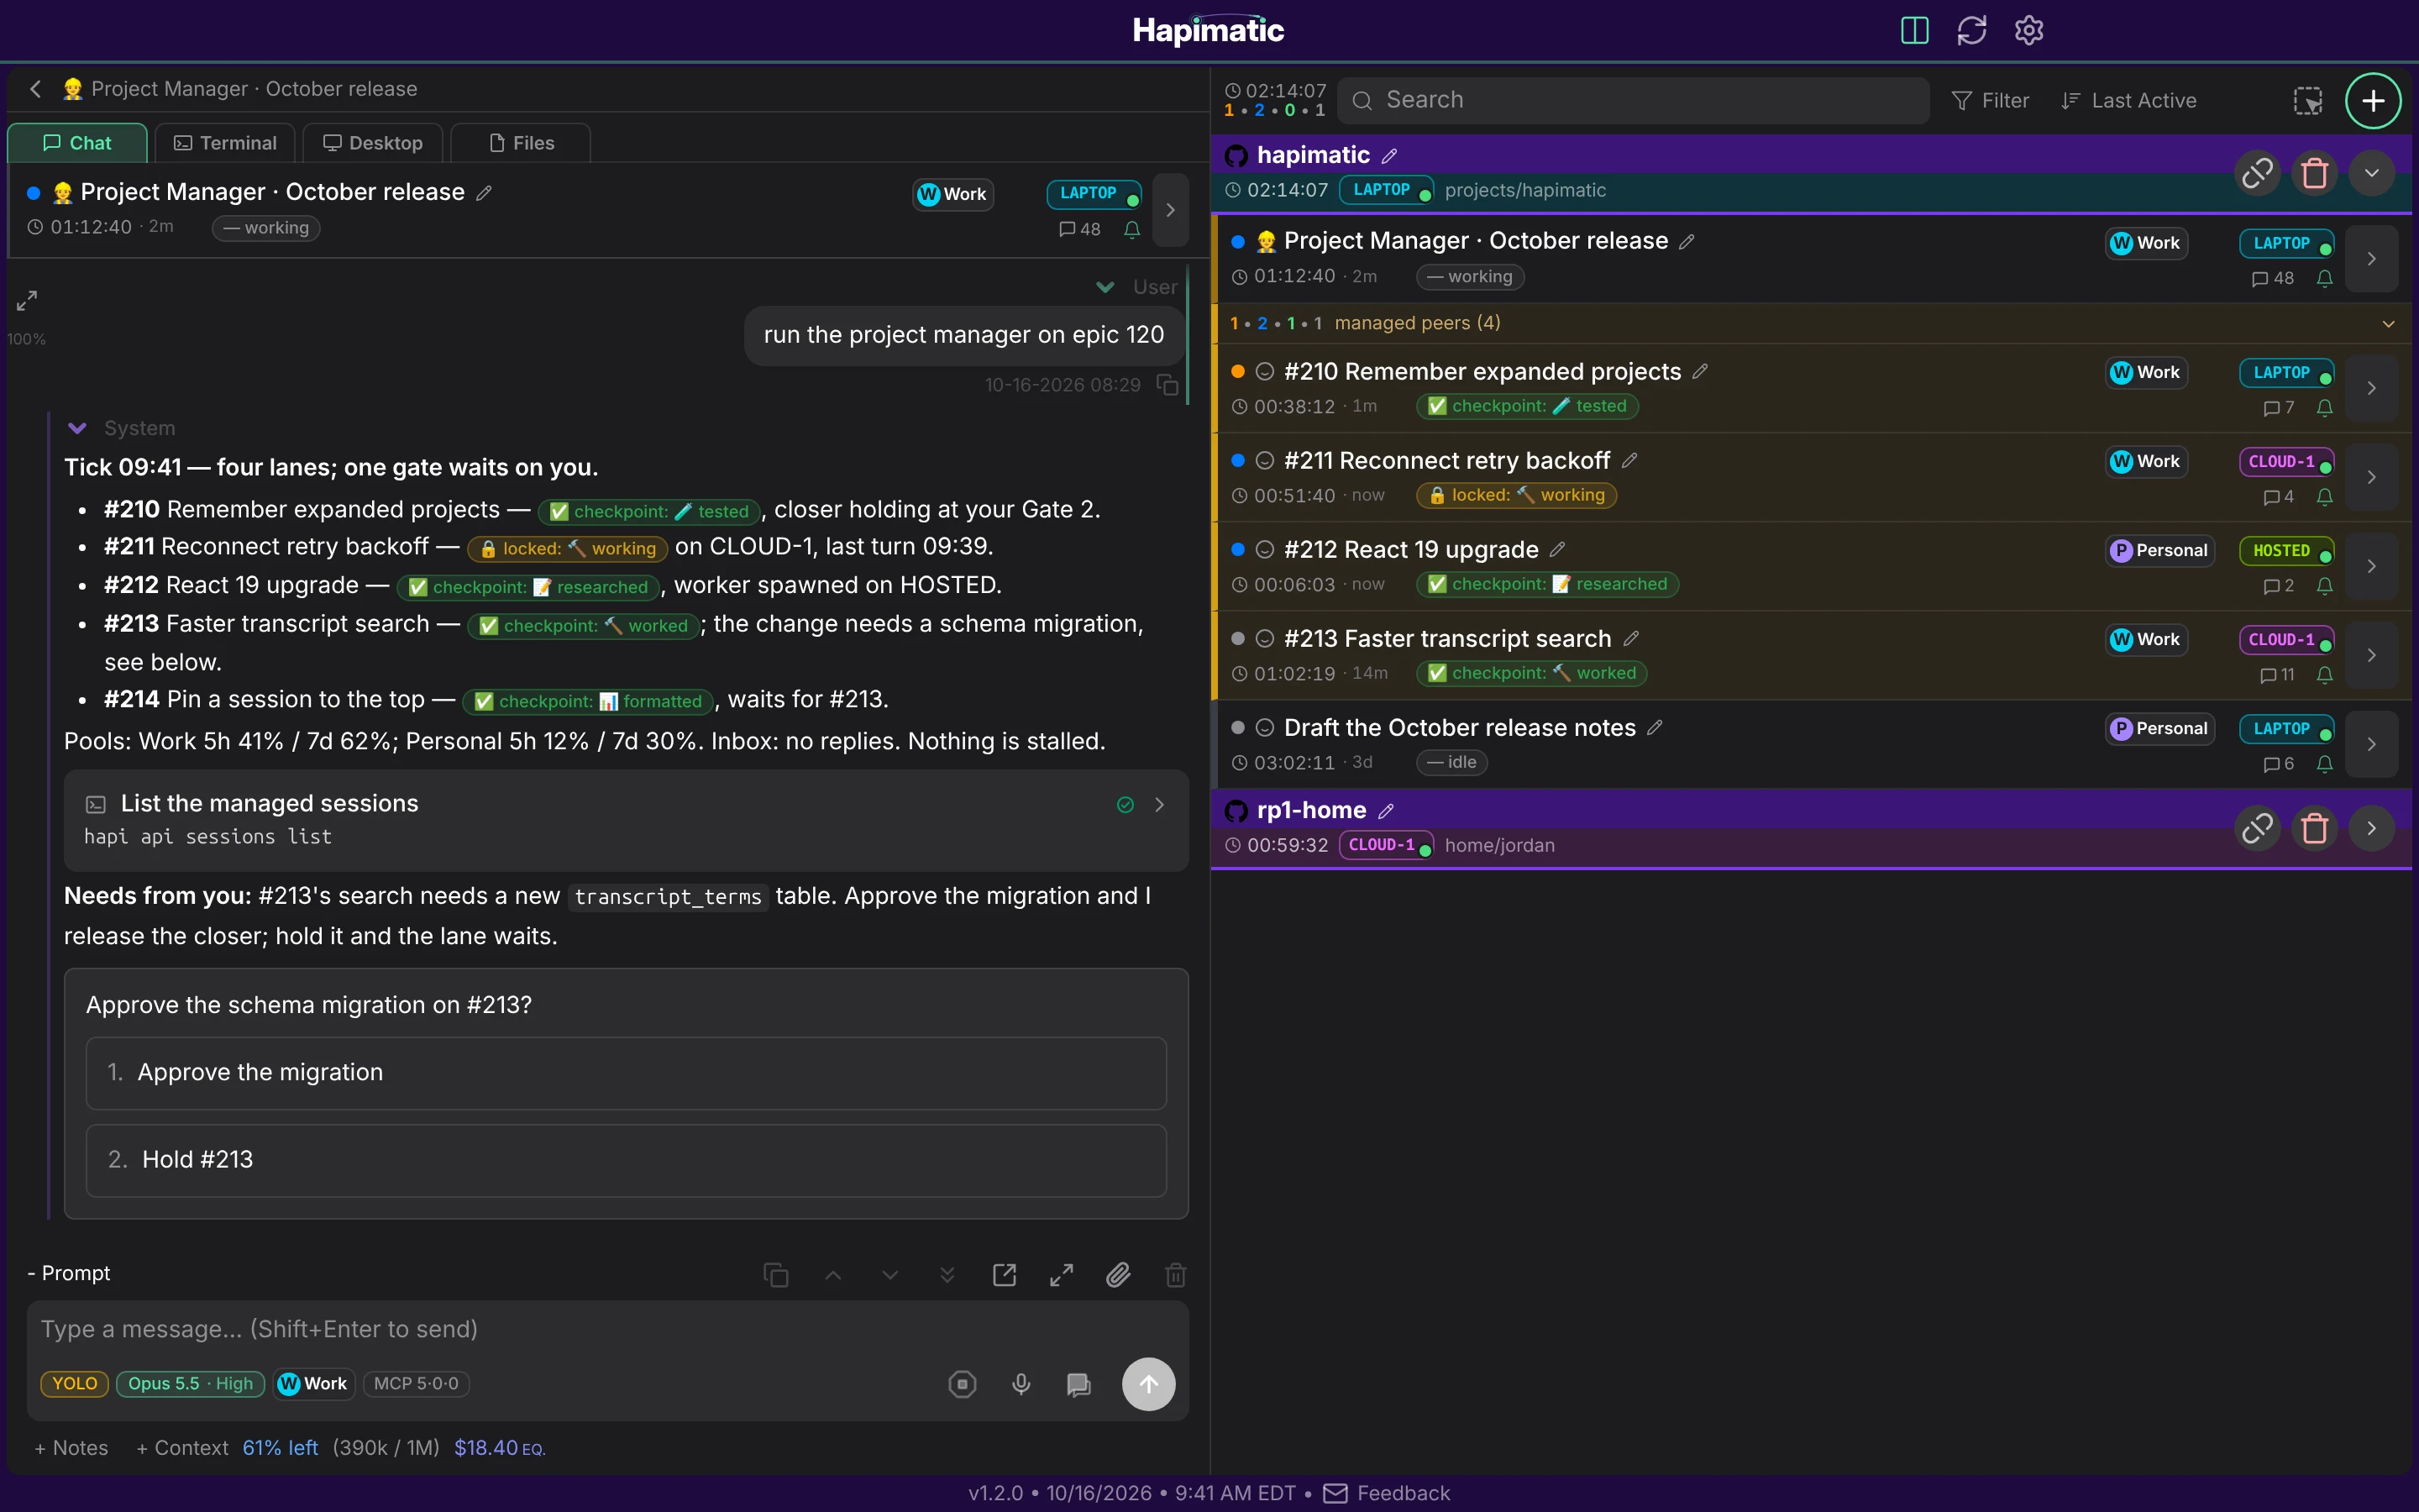This screenshot has width=2419, height=1512.
Task: Clear prompt with trash icon
Action: pyautogui.click(x=1176, y=1274)
